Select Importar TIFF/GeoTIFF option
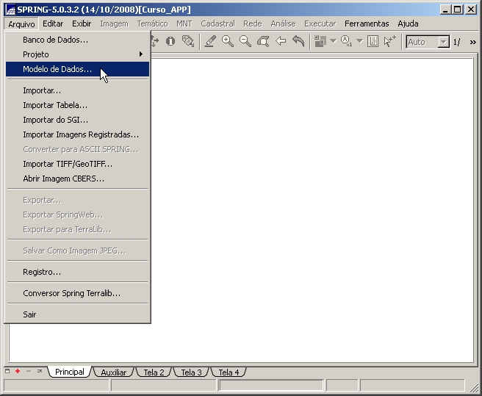482x396 pixels. (68, 164)
